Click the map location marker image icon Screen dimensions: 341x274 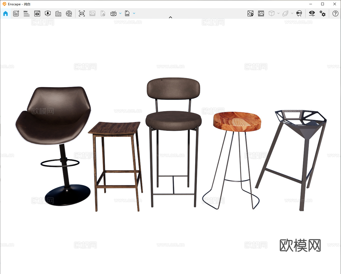[x=250, y=13]
